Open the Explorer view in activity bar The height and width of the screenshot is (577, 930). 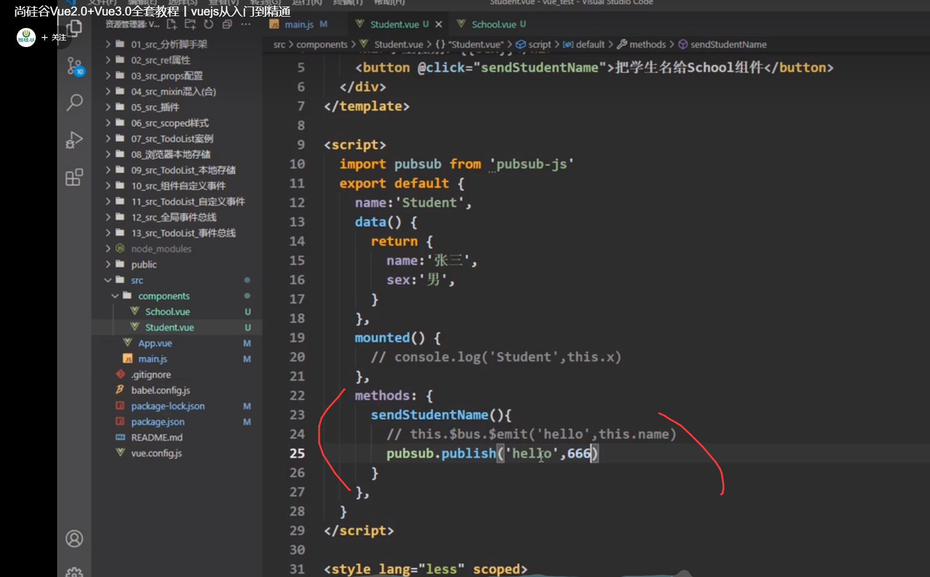pos(74,29)
